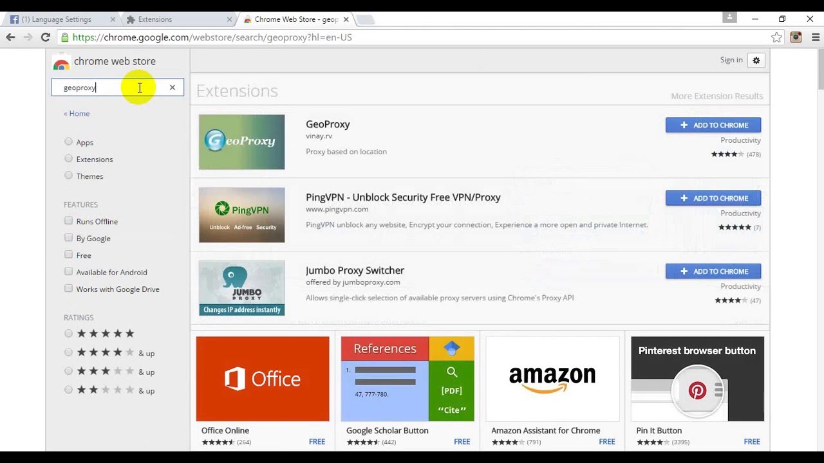Open the Jumbo Proxy Switcher title
This screenshot has height=463, width=824.
point(355,271)
